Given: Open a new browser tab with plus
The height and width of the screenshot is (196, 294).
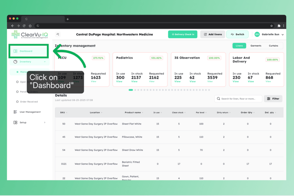Looking at the screenshot, I should 68,19.
